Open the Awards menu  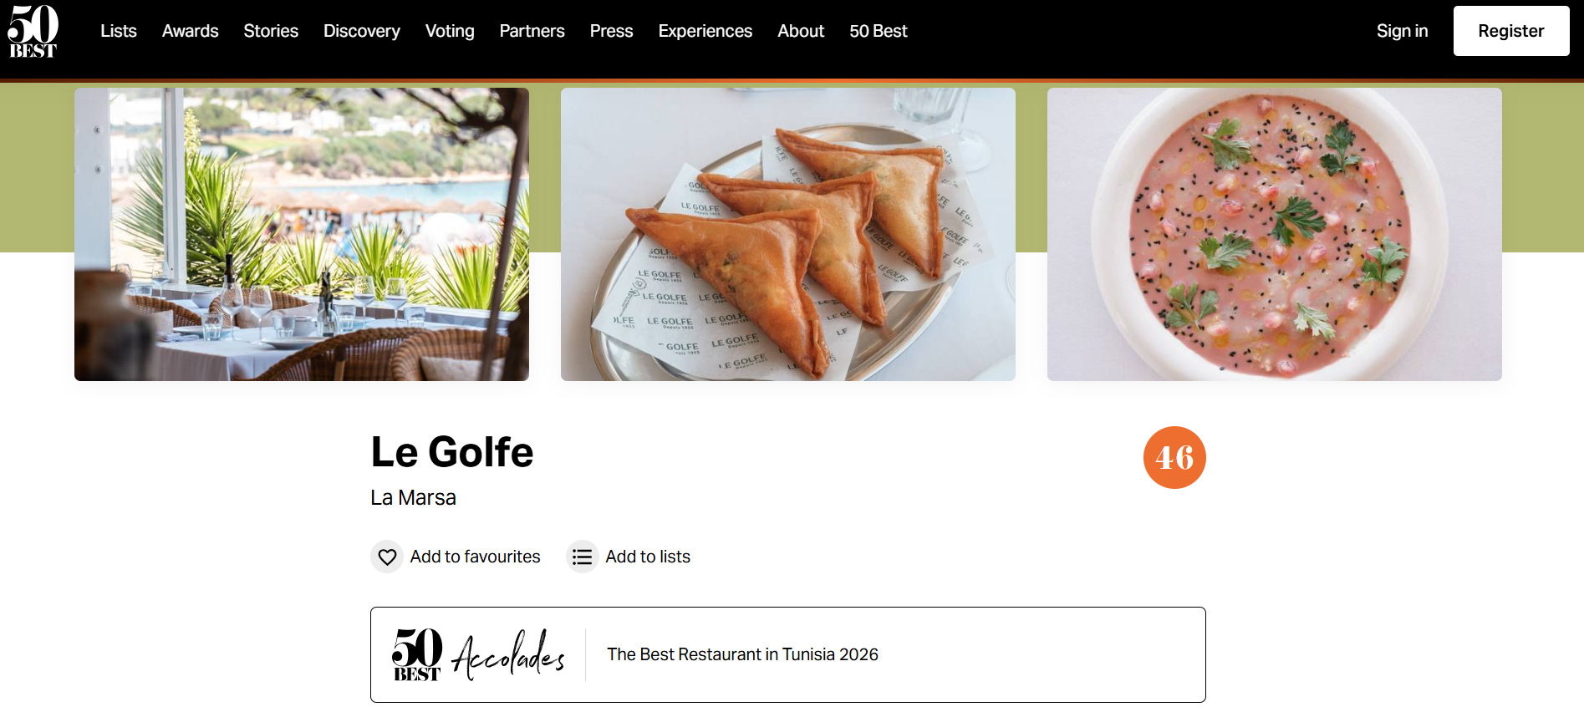[190, 31]
